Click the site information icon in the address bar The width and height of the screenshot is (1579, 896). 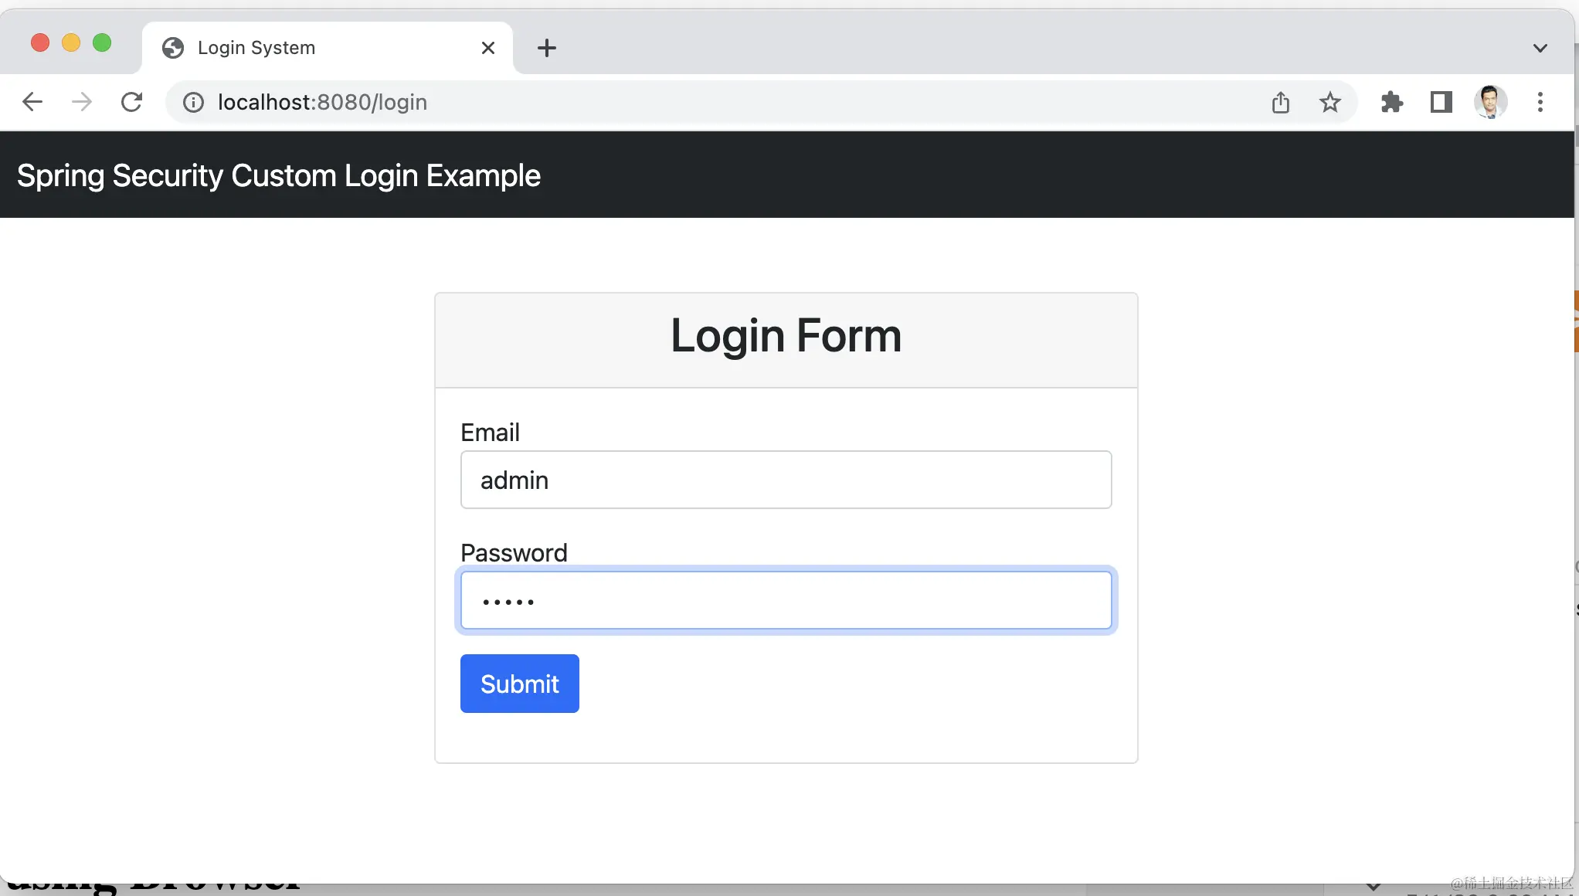192,102
